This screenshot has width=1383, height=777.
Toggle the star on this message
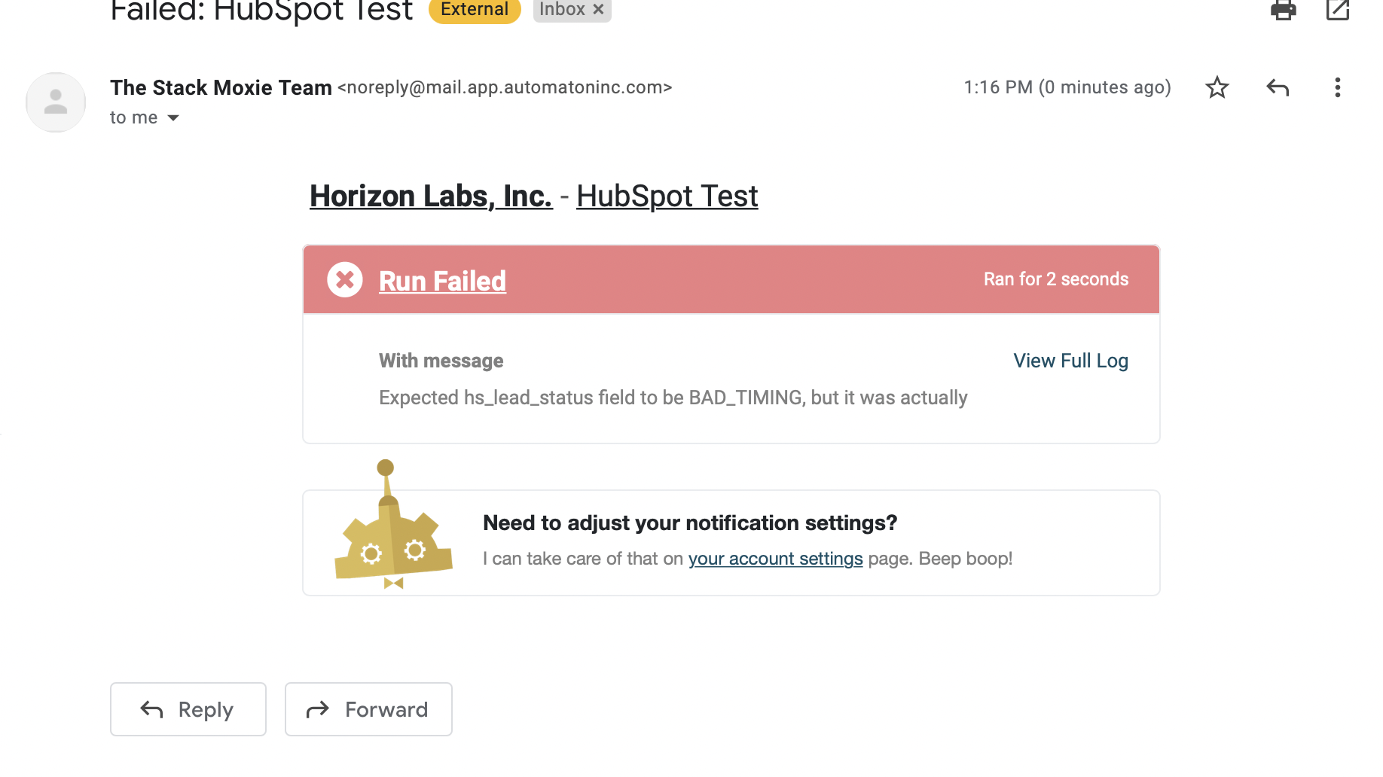(1217, 87)
